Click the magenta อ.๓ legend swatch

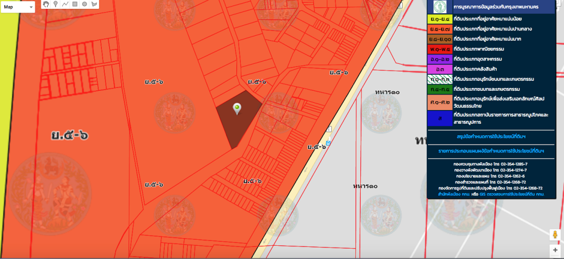pyautogui.click(x=440, y=69)
